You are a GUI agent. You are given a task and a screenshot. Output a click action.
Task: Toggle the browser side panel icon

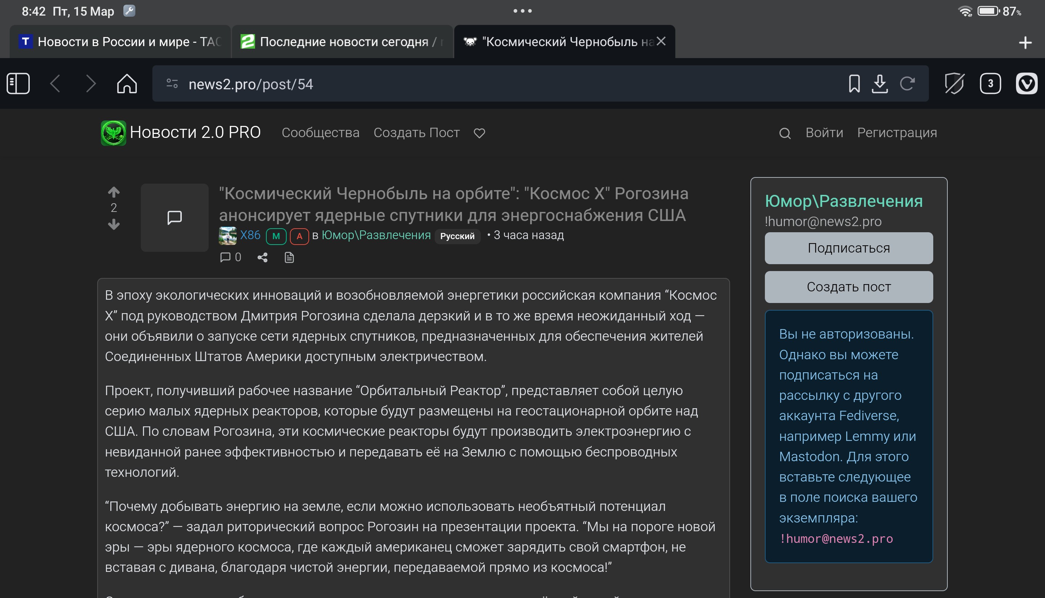[18, 84]
